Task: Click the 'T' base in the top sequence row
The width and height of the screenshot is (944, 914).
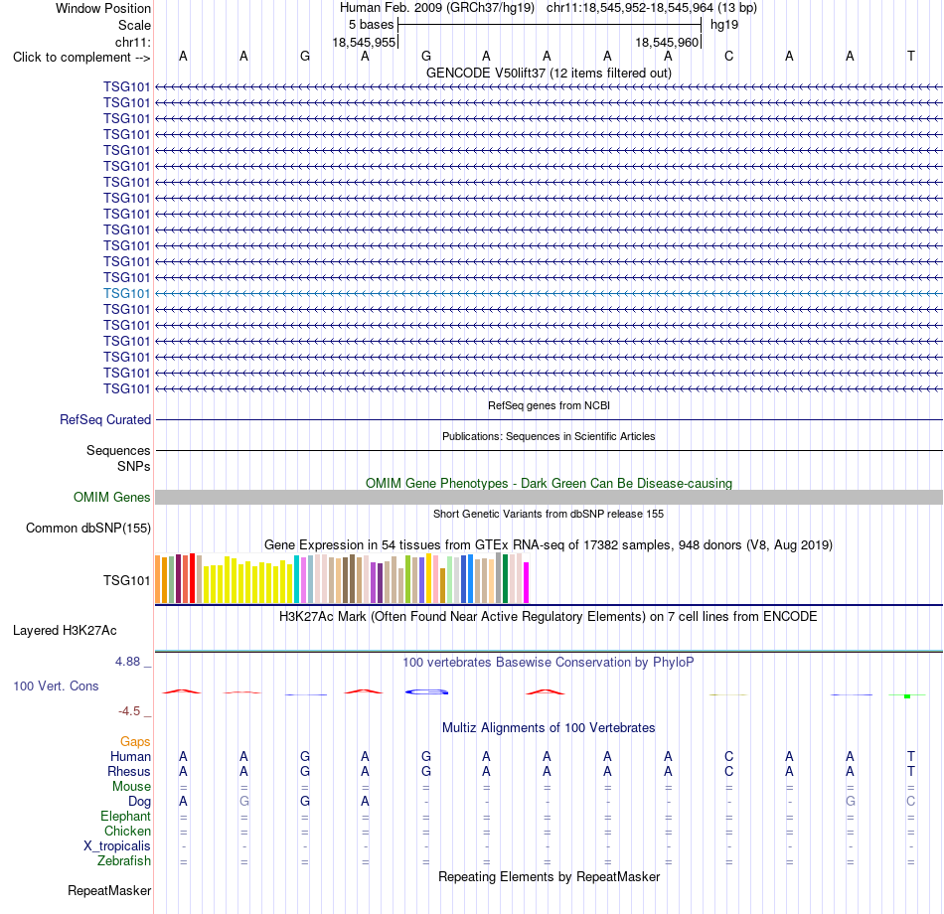Action: (x=911, y=56)
